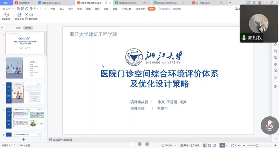This screenshot has height=148, width=279.
Task: Open 更多应用 more apps icon
Action: click(19, 16)
